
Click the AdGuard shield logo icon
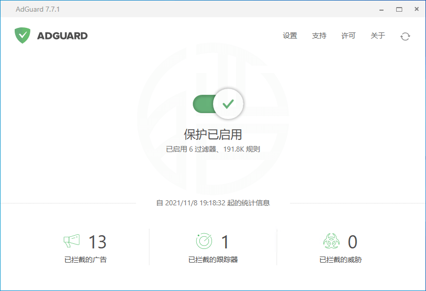click(22, 35)
